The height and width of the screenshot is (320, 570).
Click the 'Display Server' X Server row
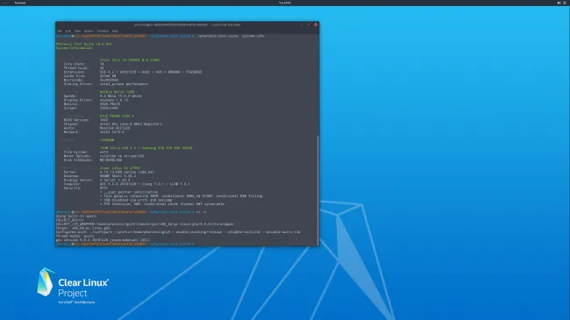click(96, 180)
